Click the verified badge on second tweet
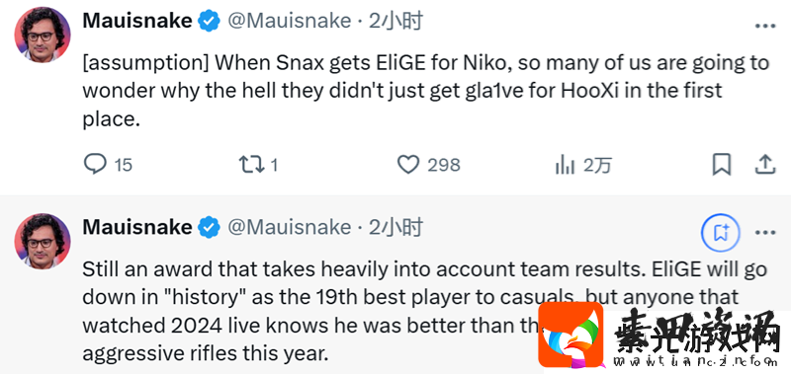The image size is (791, 374). 209,228
